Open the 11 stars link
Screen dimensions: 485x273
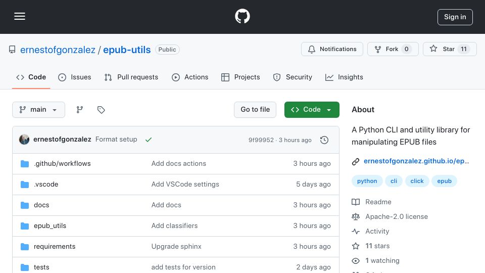(x=377, y=246)
